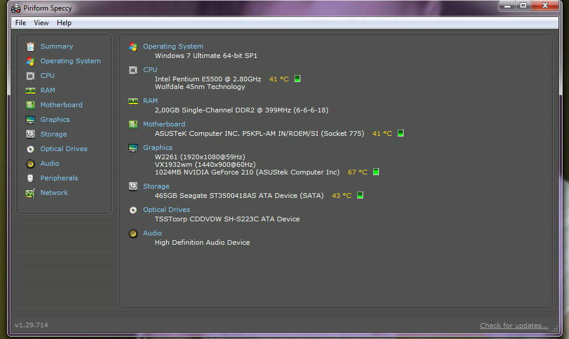
Task: Go to Audio section in sidebar
Action: pos(50,163)
